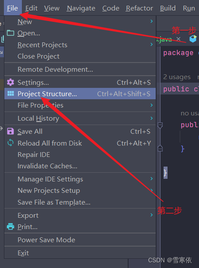The height and width of the screenshot is (268, 199).
Task: Click the Print printer icon
Action: pos(10,226)
